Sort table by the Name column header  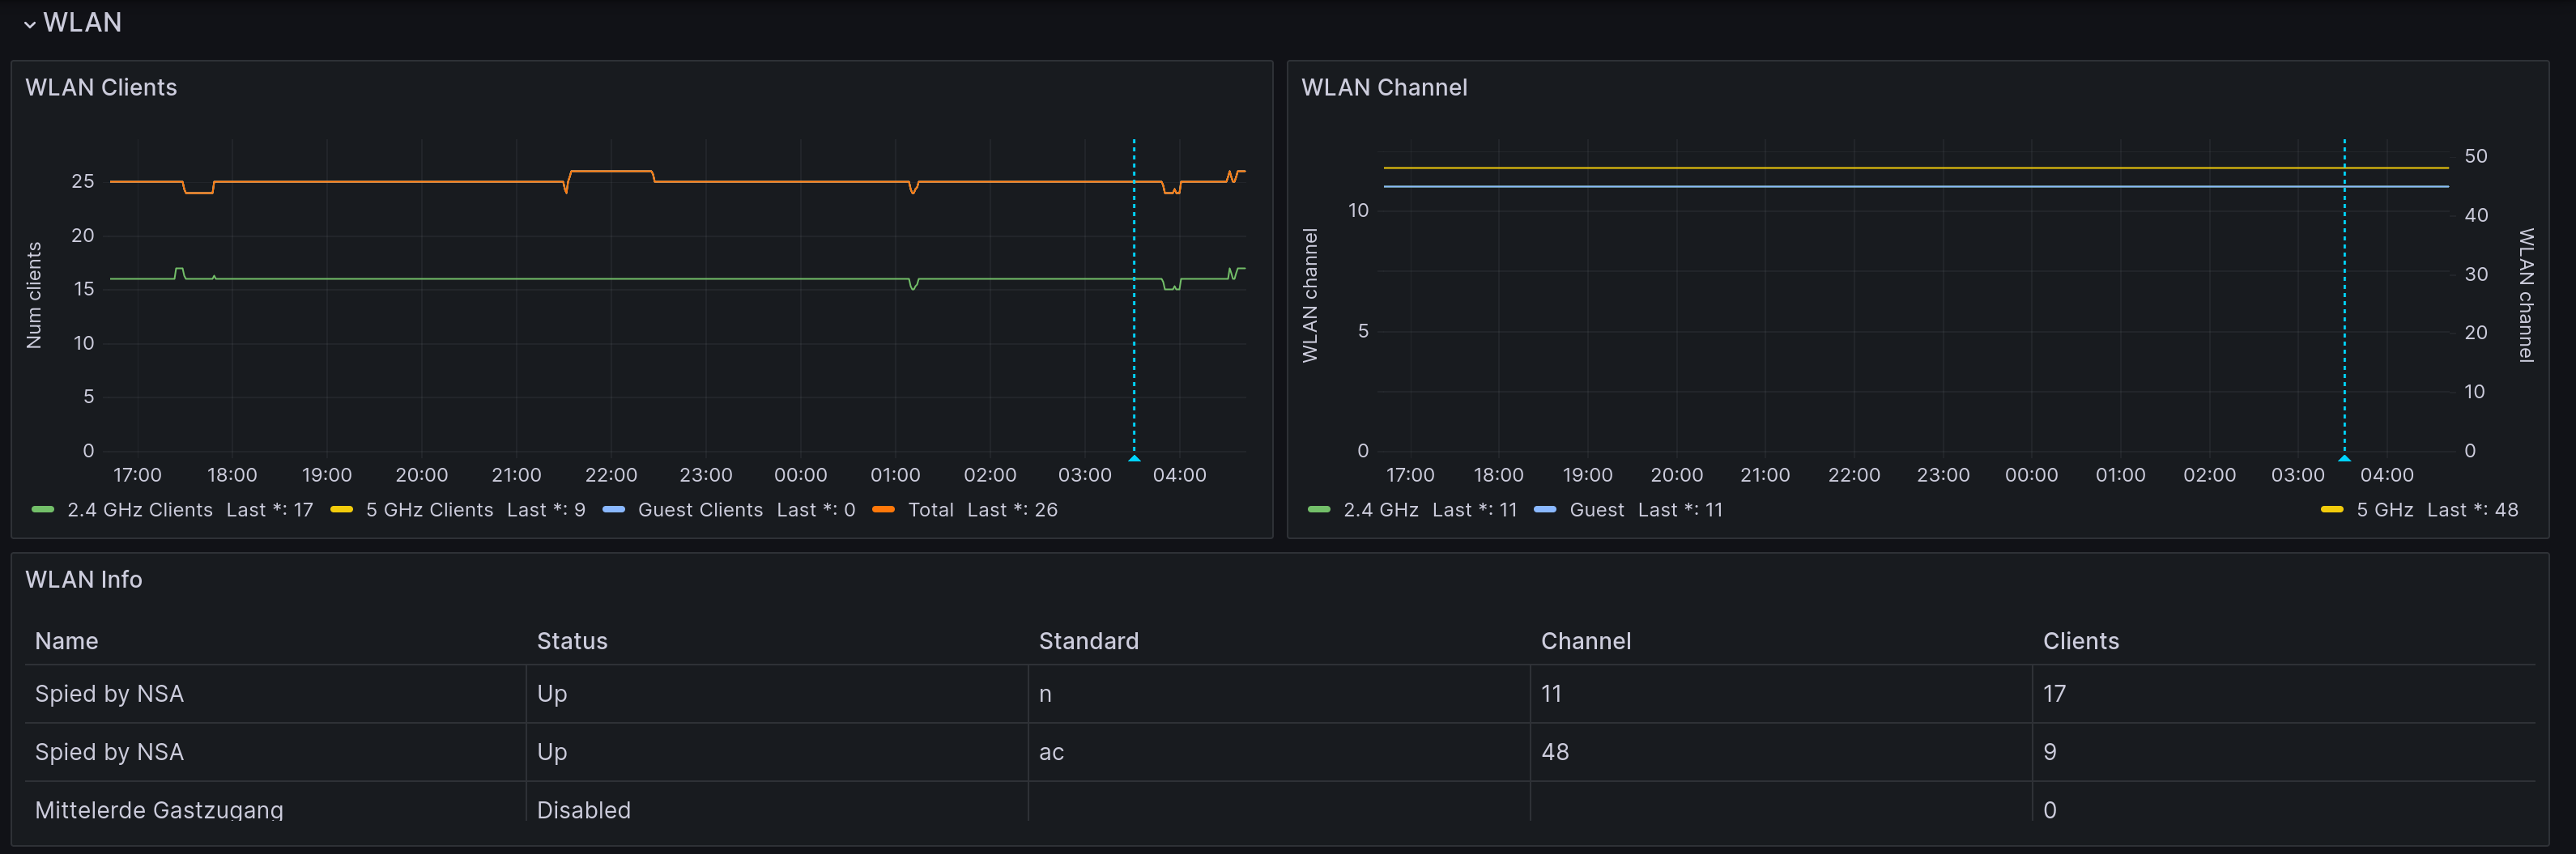point(67,641)
